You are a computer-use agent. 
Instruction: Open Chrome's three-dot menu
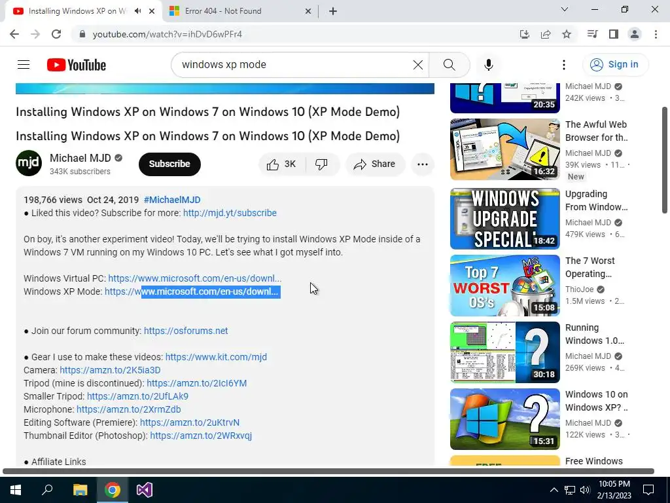pos(656,34)
